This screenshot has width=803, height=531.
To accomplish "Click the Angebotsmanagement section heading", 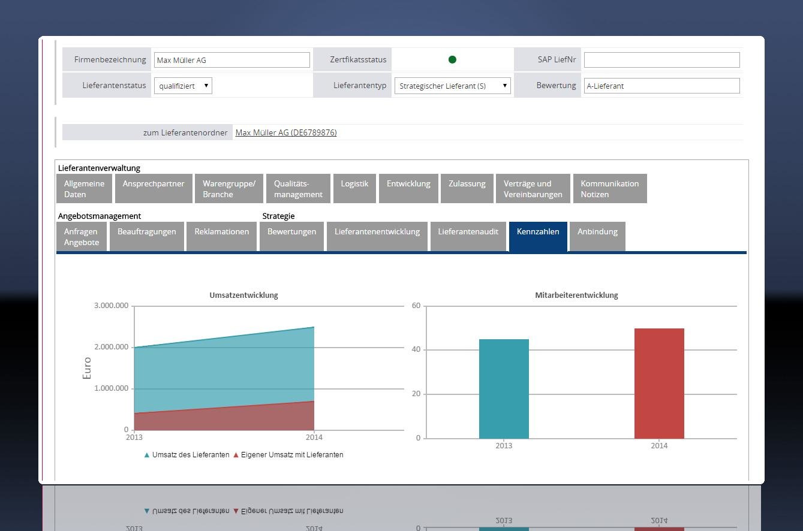I will click(x=100, y=216).
